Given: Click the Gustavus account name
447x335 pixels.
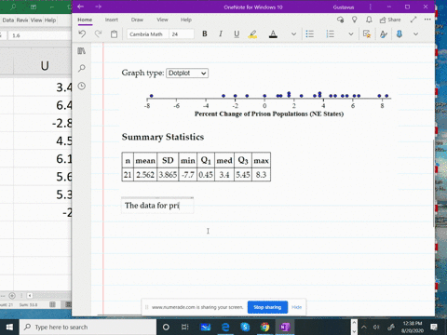Looking at the screenshot, I should 344,7.
